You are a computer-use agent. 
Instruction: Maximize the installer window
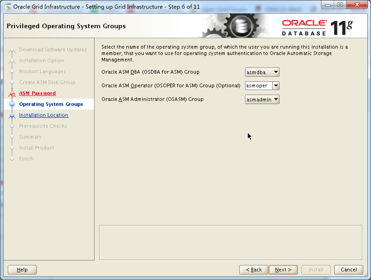click(340, 5)
